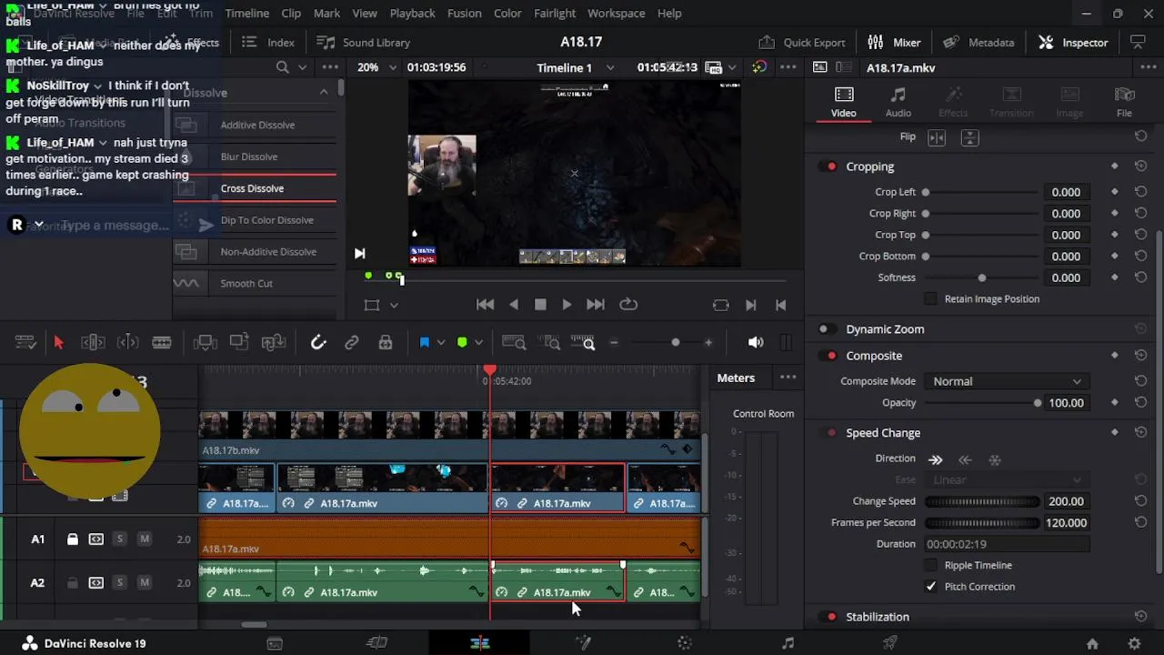This screenshot has height=655, width=1164.
Task: Open the Media page icon
Action: [274, 643]
